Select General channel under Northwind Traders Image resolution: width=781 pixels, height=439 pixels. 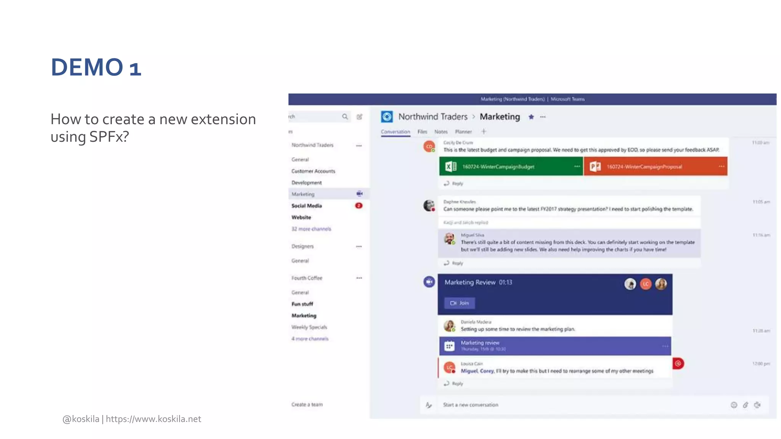click(x=300, y=160)
